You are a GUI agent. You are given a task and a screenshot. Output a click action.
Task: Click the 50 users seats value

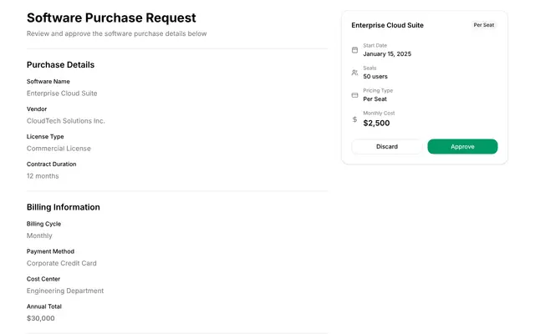pos(375,76)
